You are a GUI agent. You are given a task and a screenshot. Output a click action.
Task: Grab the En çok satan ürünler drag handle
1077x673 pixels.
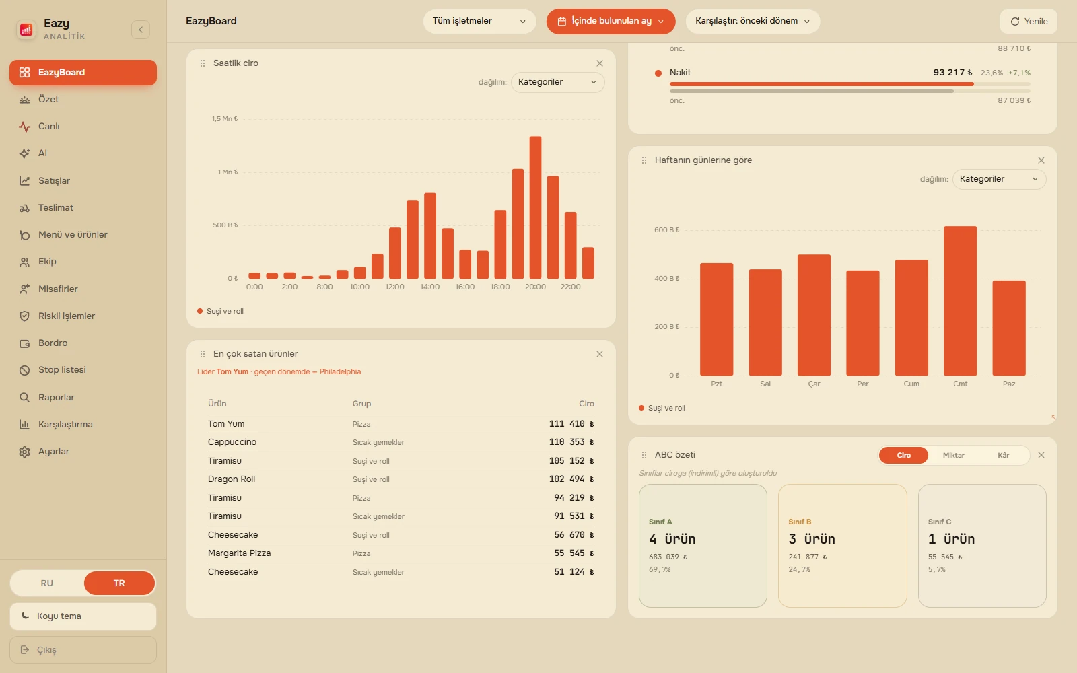click(x=203, y=354)
